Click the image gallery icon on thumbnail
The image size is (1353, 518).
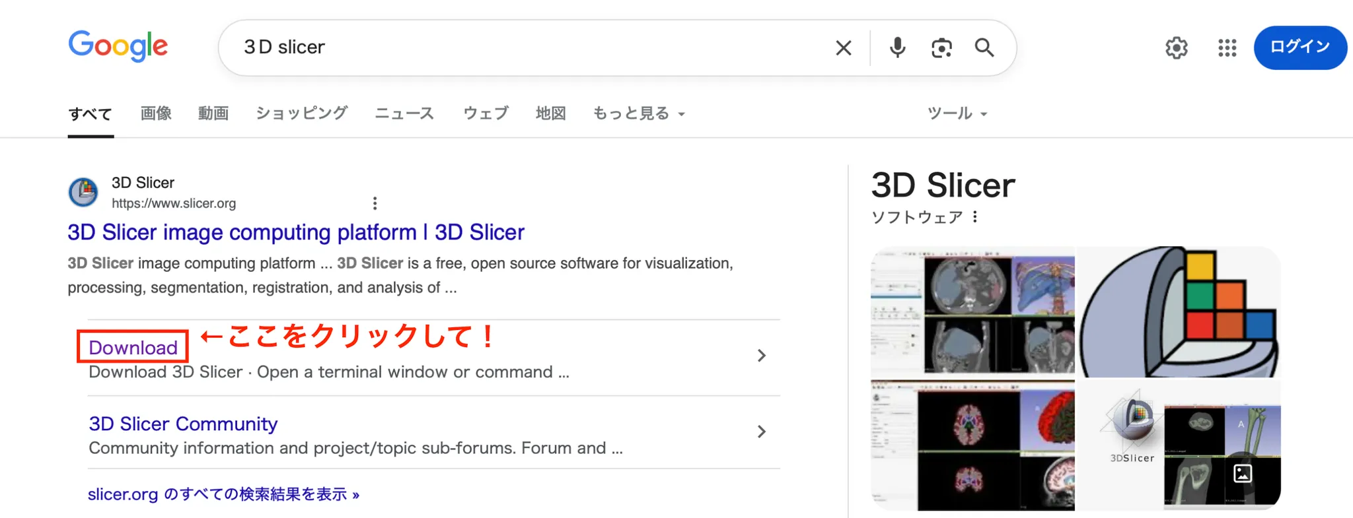click(x=1242, y=473)
